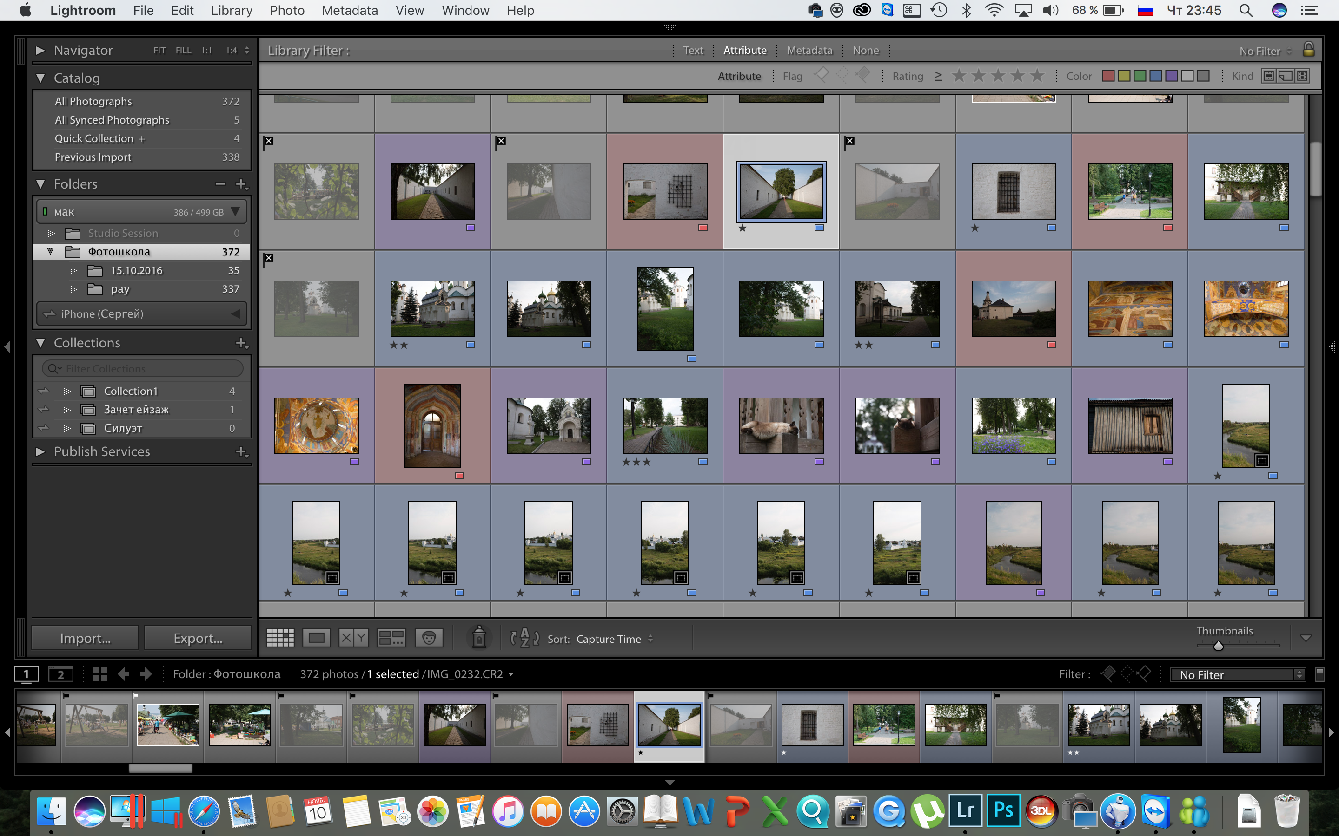This screenshot has height=836, width=1339.
Task: Open the Metadata menu
Action: 350,11
